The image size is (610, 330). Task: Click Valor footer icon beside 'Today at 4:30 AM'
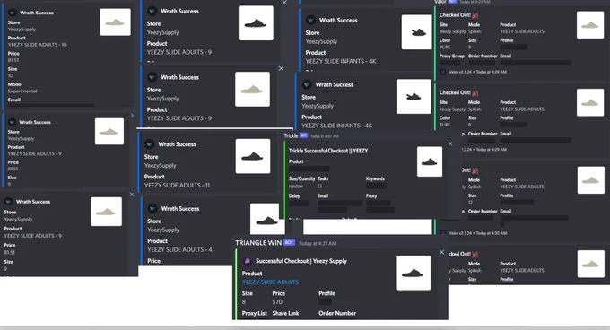(443, 233)
